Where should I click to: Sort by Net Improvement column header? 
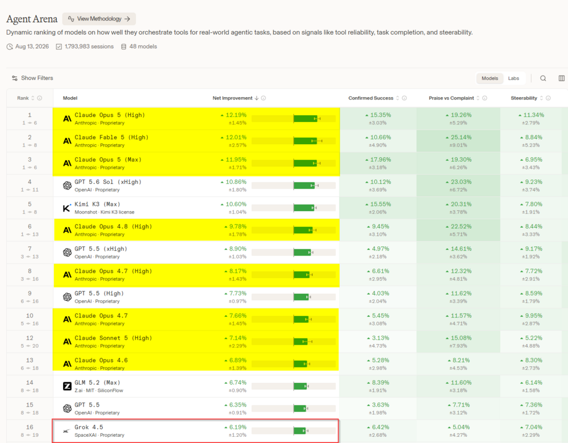click(x=236, y=98)
